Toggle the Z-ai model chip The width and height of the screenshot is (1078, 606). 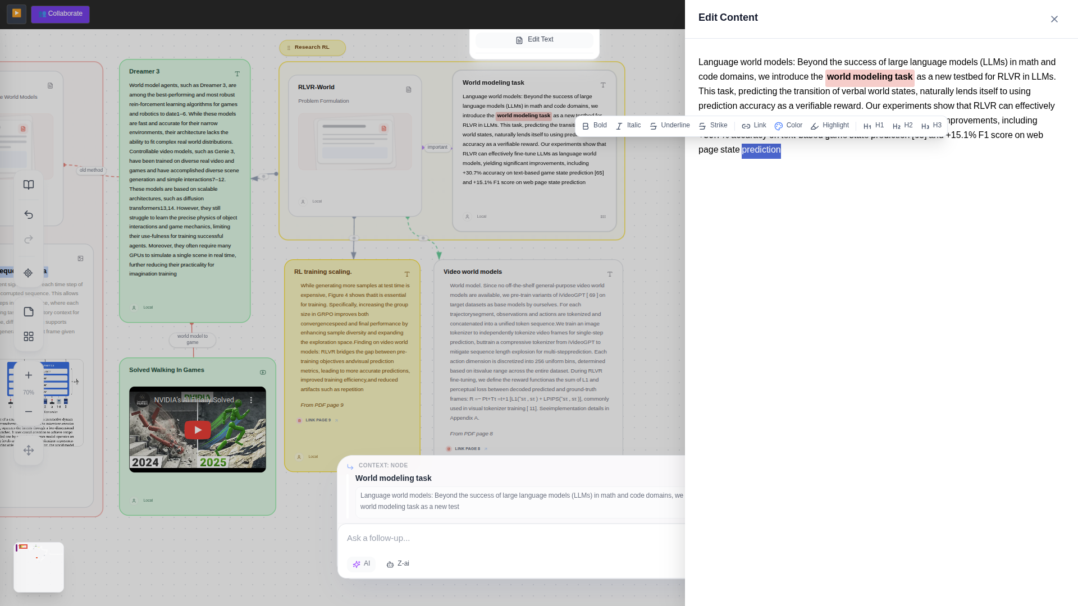(x=398, y=564)
